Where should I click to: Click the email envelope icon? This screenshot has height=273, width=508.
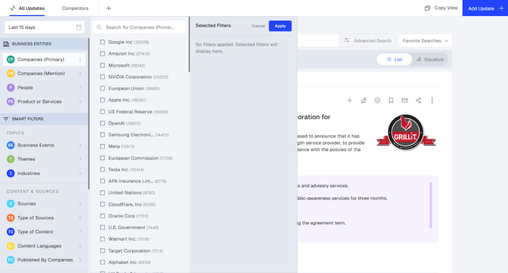coord(405,101)
